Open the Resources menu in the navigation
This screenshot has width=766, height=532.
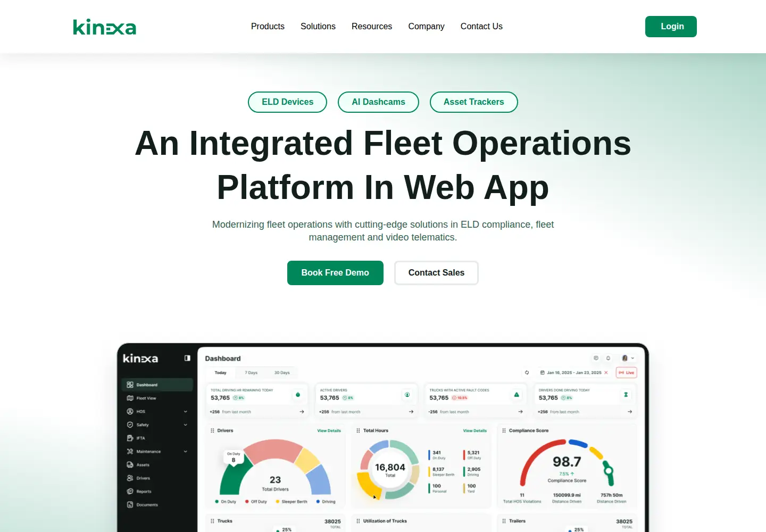[372, 27]
